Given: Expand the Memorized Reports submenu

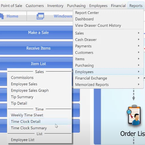Looking at the screenshot, I should click(108, 84).
